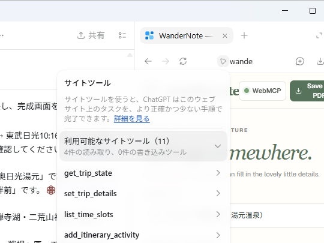Click the WebMCP status badge
Viewport: 324px width, 243px height.
tap(262, 91)
